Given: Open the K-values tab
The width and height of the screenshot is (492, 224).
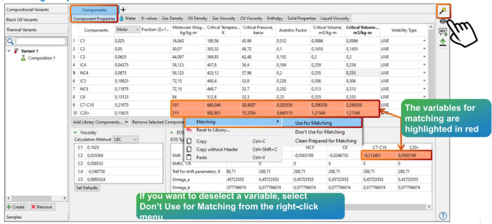Looking at the screenshot, I should pyautogui.click(x=149, y=19).
